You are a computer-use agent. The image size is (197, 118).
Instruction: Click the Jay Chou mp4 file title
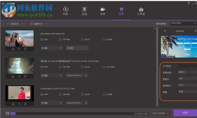[x=70, y=61]
